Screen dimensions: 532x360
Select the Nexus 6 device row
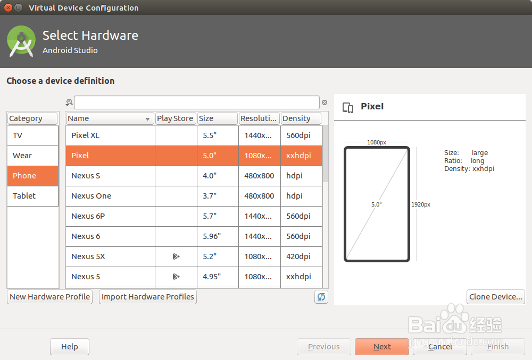pyautogui.click(x=194, y=236)
